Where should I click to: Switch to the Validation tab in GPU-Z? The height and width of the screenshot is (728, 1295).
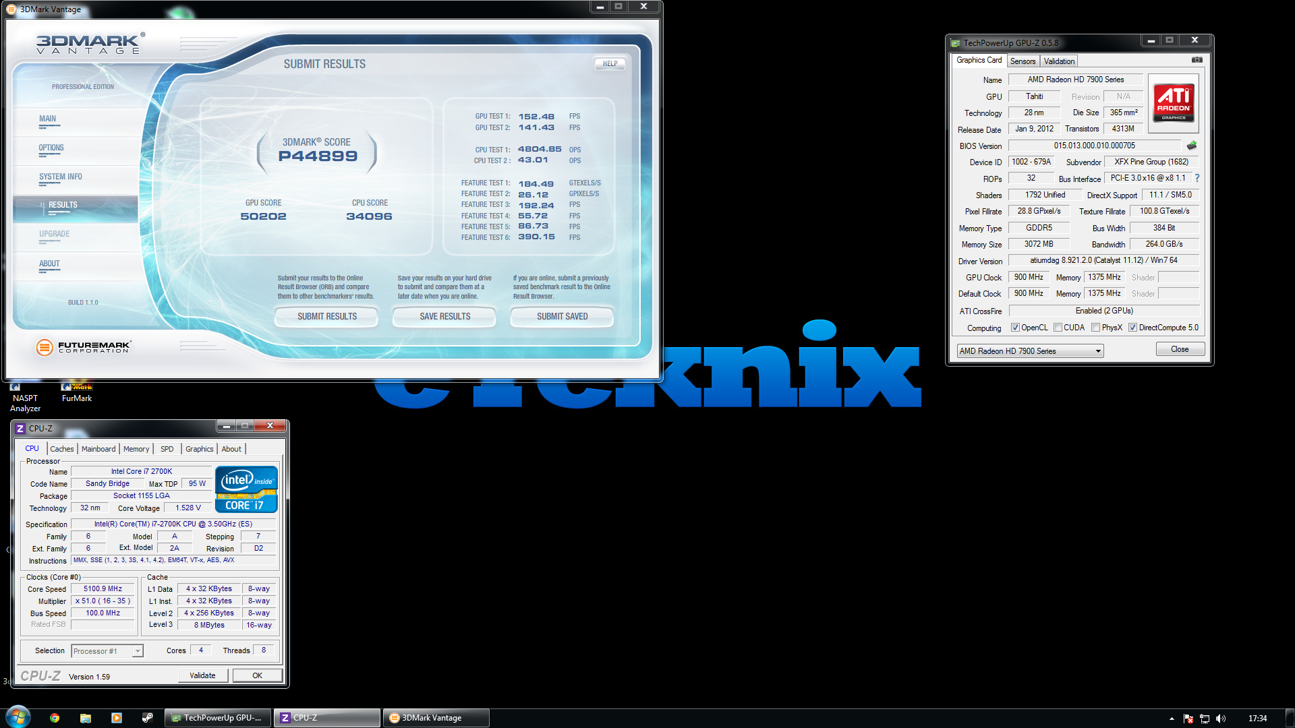[x=1059, y=61]
